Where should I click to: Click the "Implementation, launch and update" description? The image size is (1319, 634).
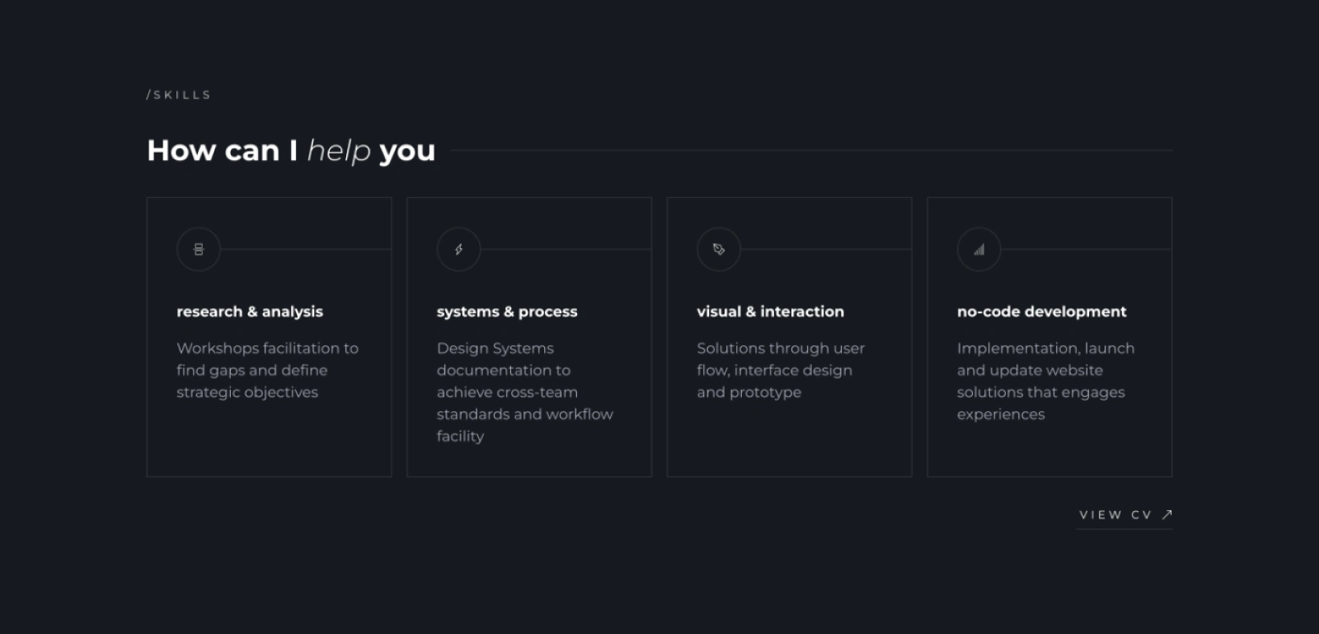click(1045, 381)
